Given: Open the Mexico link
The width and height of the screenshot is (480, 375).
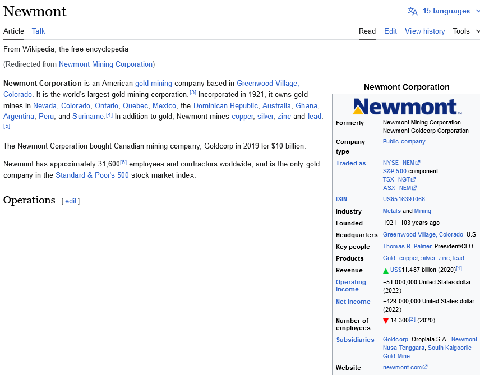Looking at the screenshot, I should (164, 105).
